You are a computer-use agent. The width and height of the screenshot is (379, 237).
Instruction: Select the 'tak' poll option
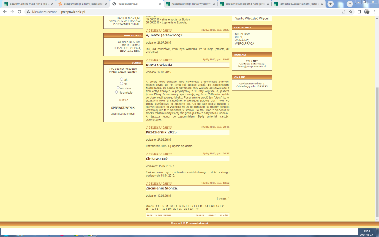click(x=122, y=79)
